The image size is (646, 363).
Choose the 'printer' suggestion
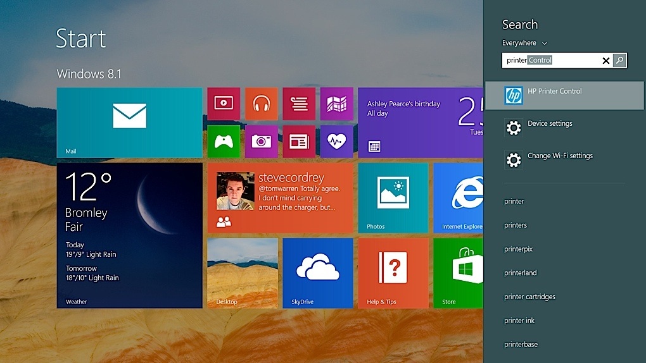pos(514,201)
